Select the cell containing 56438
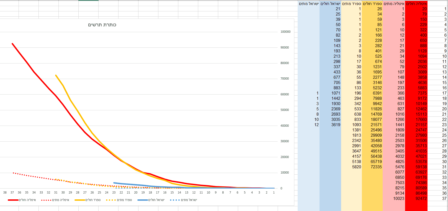 point(372,156)
